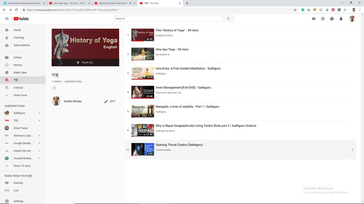The width and height of the screenshot is (364, 204).
Task: Click EDIT to edit the playlist
Action: tap(110, 101)
